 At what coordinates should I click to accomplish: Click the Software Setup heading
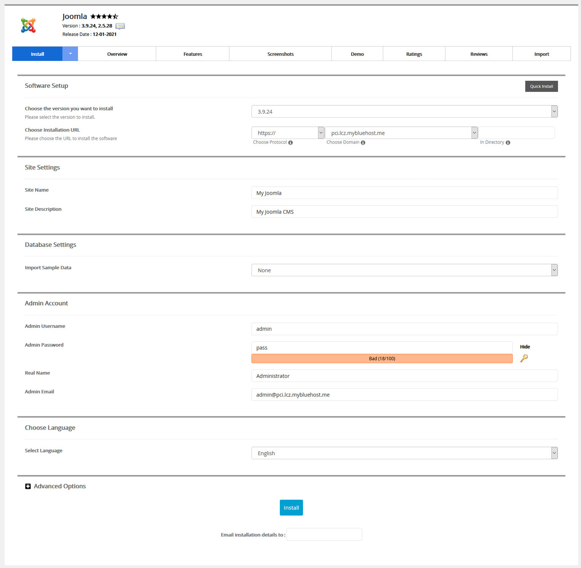click(46, 86)
